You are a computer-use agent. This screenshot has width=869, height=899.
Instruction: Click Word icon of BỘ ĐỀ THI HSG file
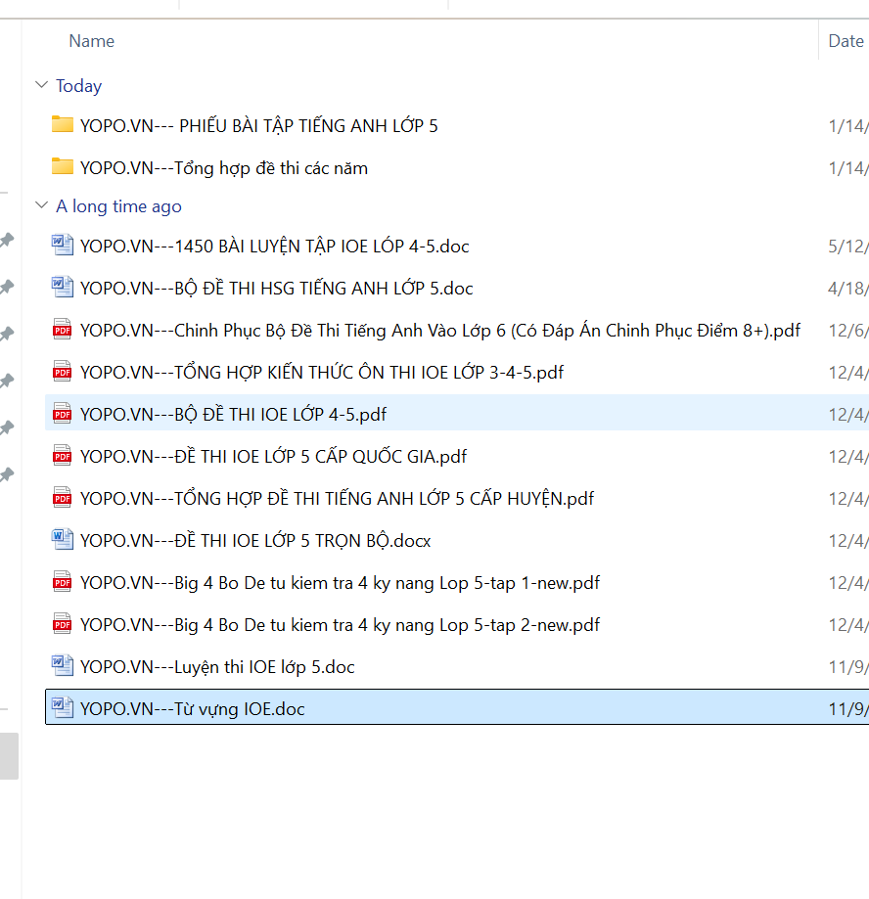point(63,287)
